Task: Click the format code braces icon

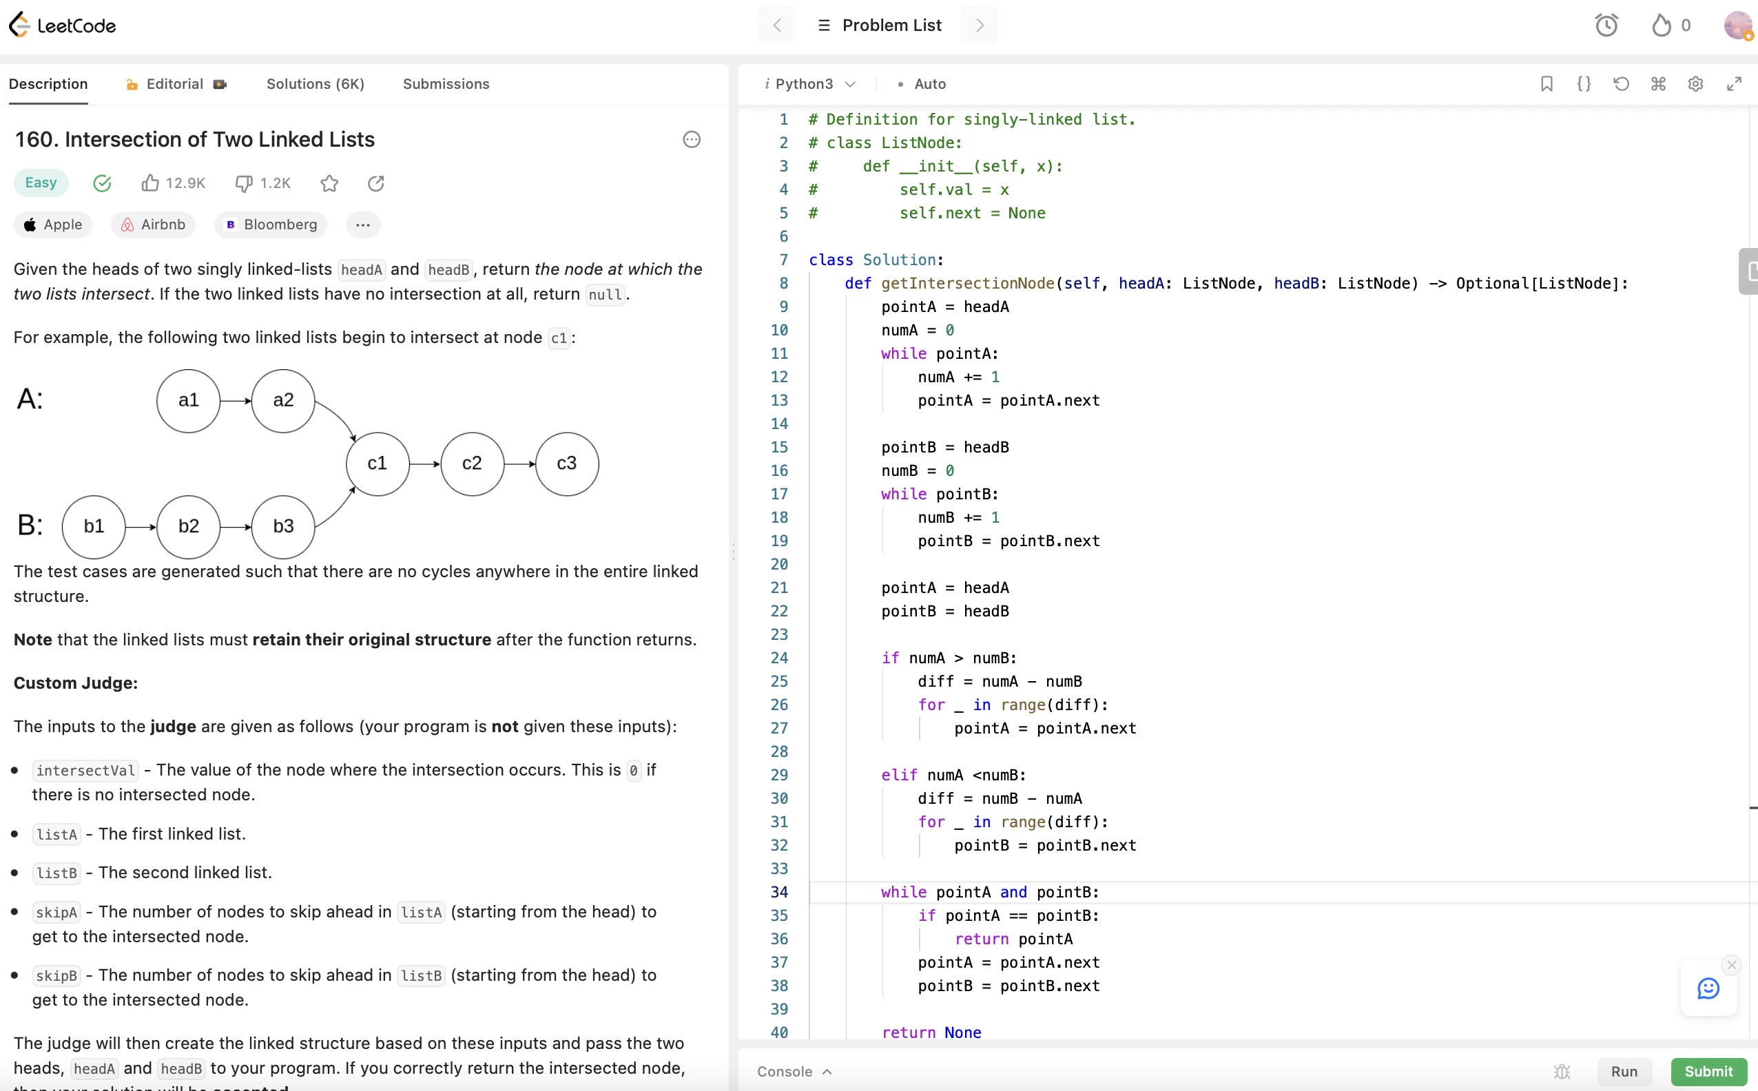Action: [x=1583, y=84]
